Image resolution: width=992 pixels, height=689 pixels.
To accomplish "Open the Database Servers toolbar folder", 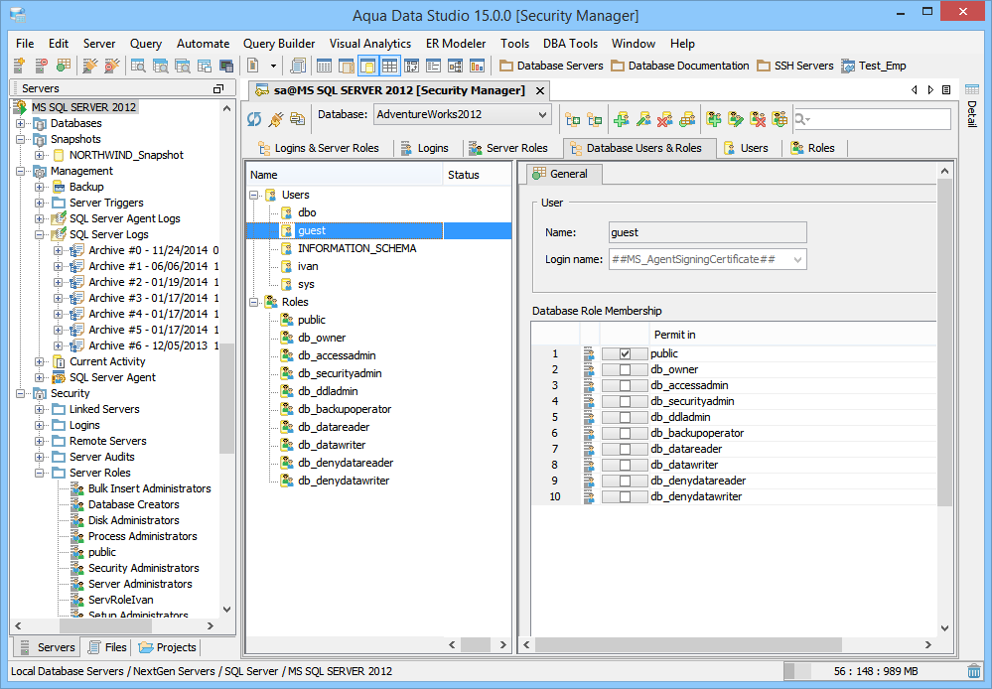I will point(551,66).
